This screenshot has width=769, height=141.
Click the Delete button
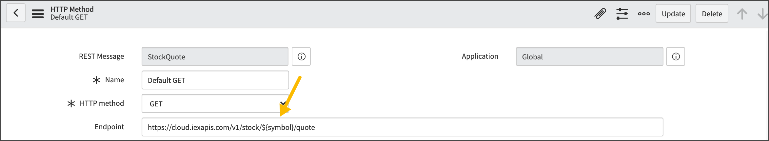[x=712, y=14]
